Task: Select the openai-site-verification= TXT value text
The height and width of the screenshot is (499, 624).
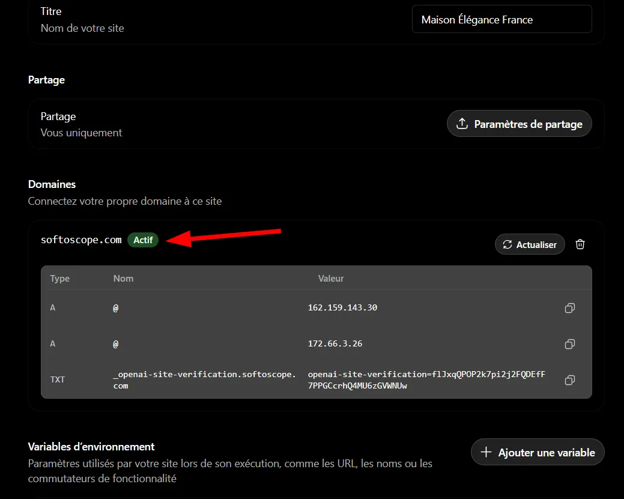Action: point(426,380)
